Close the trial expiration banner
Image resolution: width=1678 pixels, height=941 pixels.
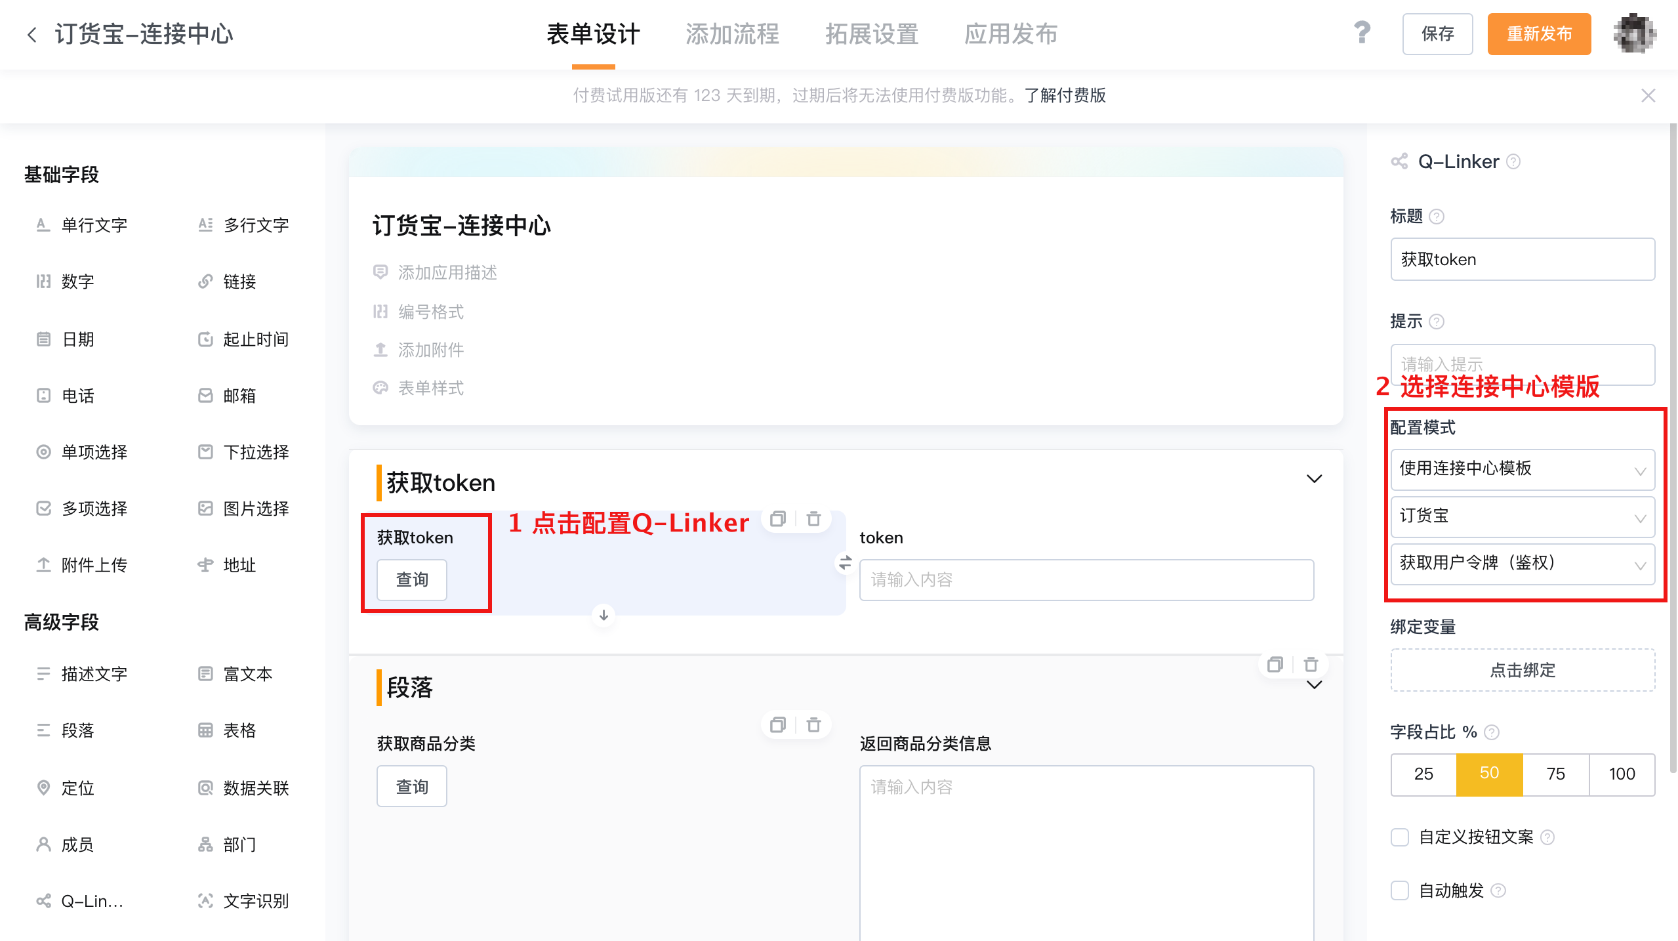1648,96
